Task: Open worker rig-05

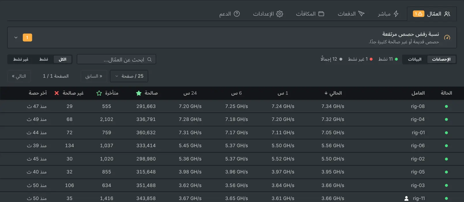Action: pos(418,172)
